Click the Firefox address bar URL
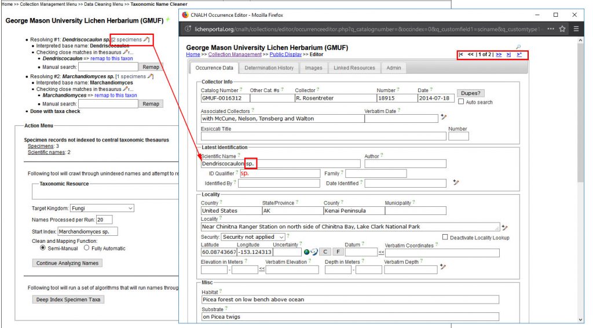The width and height of the screenshot is (593, 328). (366, 29)
